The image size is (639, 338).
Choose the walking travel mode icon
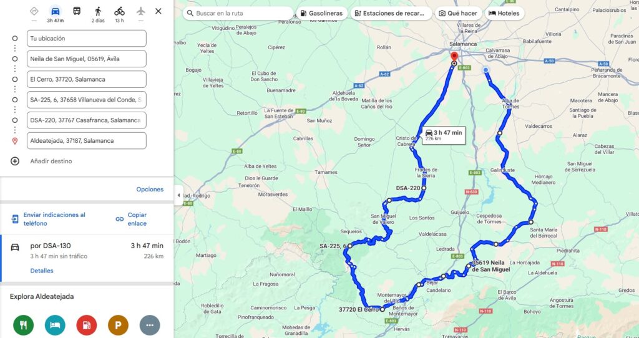point(98,11)
